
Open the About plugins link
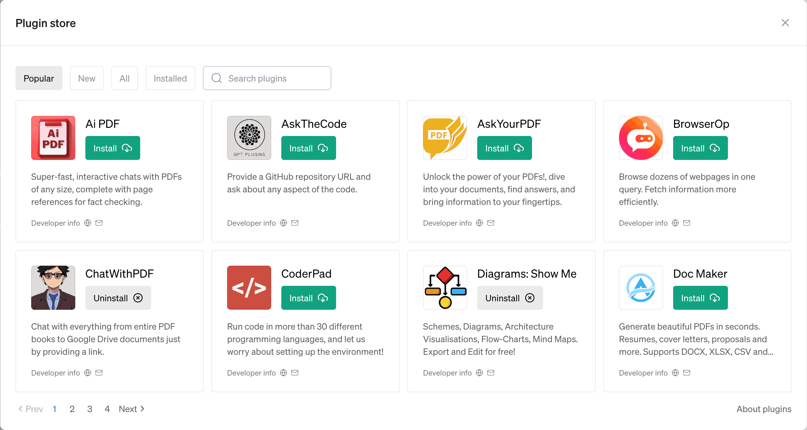(764, 409)
